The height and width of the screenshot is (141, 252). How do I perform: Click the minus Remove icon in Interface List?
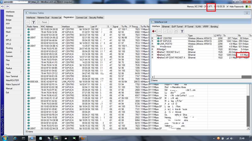[x=159, y=31]
